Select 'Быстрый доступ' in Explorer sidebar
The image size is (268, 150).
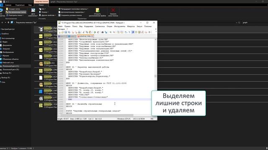[8, 29]
